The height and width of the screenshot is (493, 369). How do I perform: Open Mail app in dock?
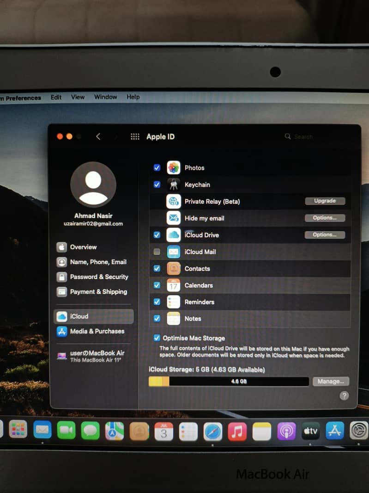coord(42,430)
